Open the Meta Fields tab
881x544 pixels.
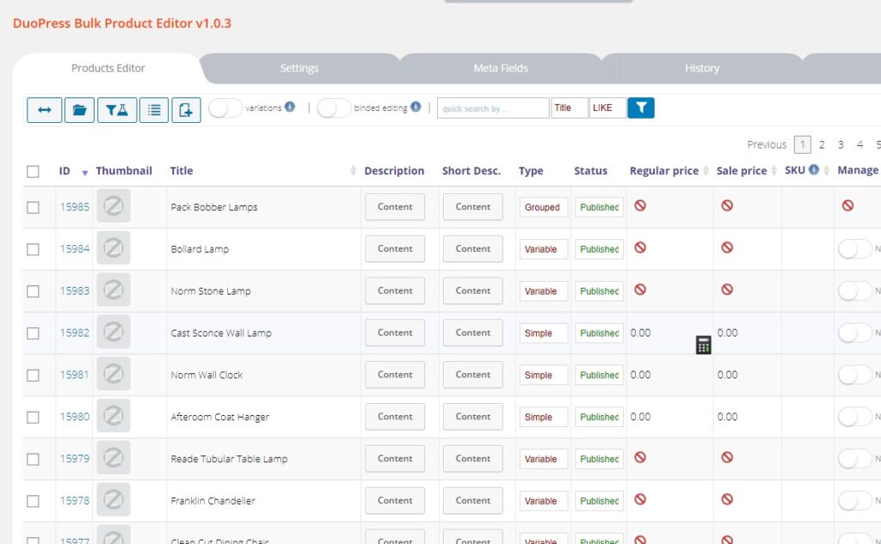(501, 68)
